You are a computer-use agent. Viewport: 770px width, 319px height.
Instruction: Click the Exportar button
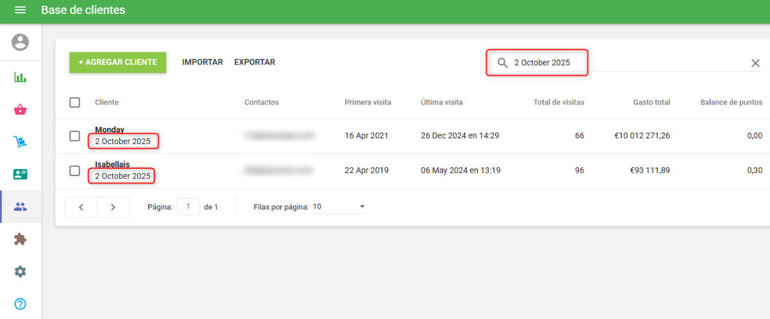254,62
